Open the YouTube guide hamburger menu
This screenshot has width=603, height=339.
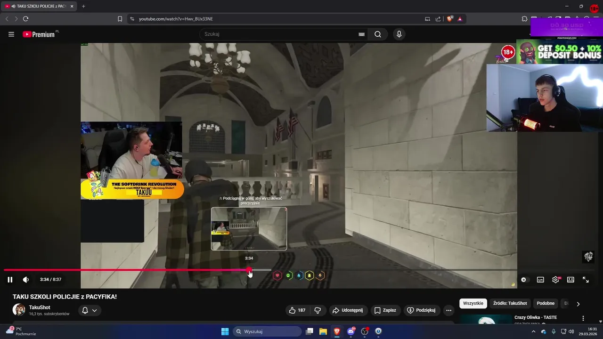[x=11, y=34]
